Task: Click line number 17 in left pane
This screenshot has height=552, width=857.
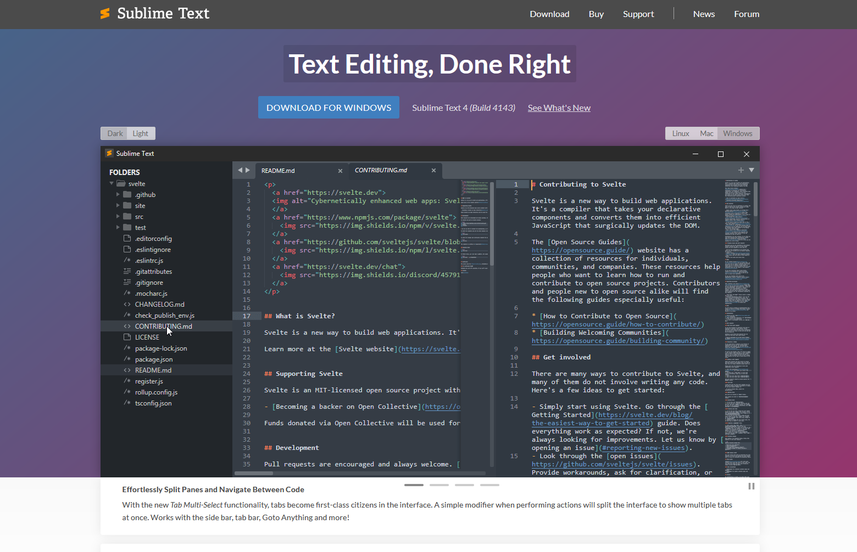Action: [x=247, y=316]
